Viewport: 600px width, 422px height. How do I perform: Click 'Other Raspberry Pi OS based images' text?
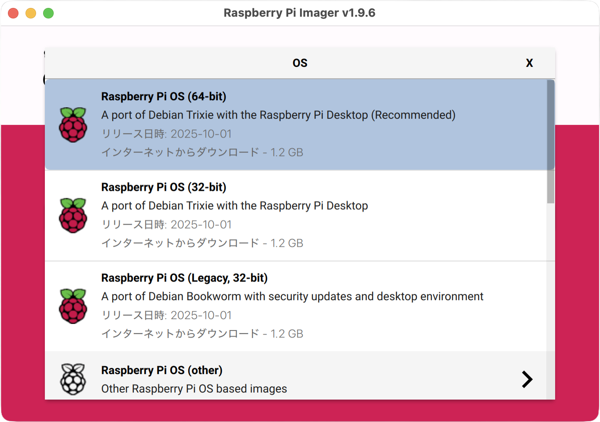(x=194, y=389)
